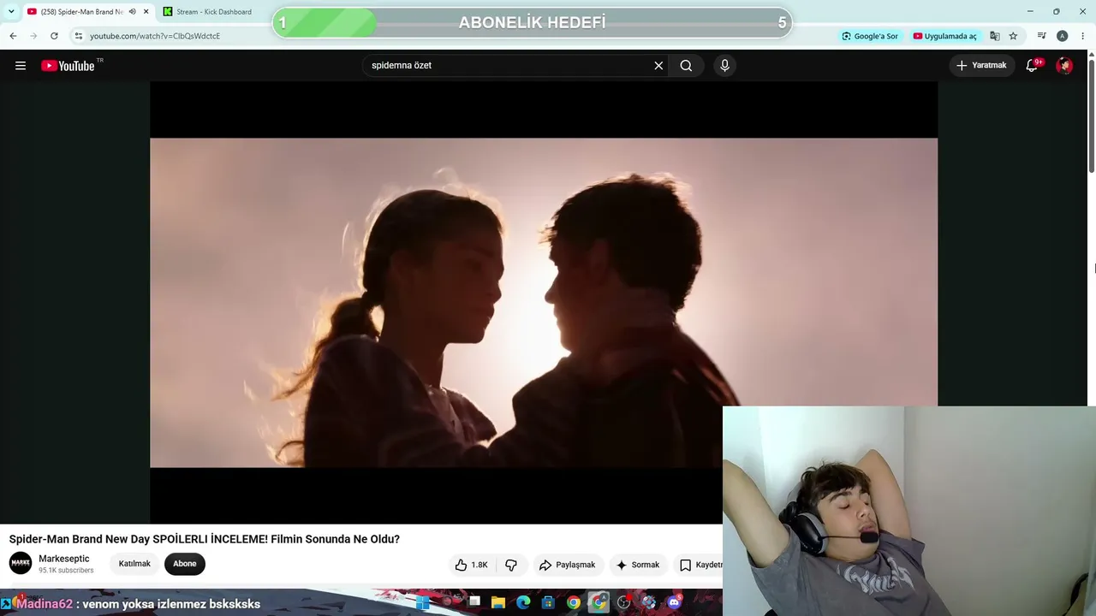Image resolution: width=1096 pixels, height=616 pixels.
Task: Open Task View on the taskbar
Action: [474, 602]
